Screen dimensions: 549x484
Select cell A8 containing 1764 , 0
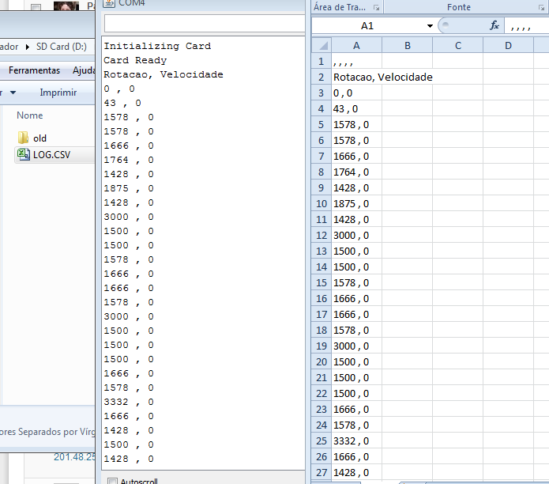pos(356,172)
